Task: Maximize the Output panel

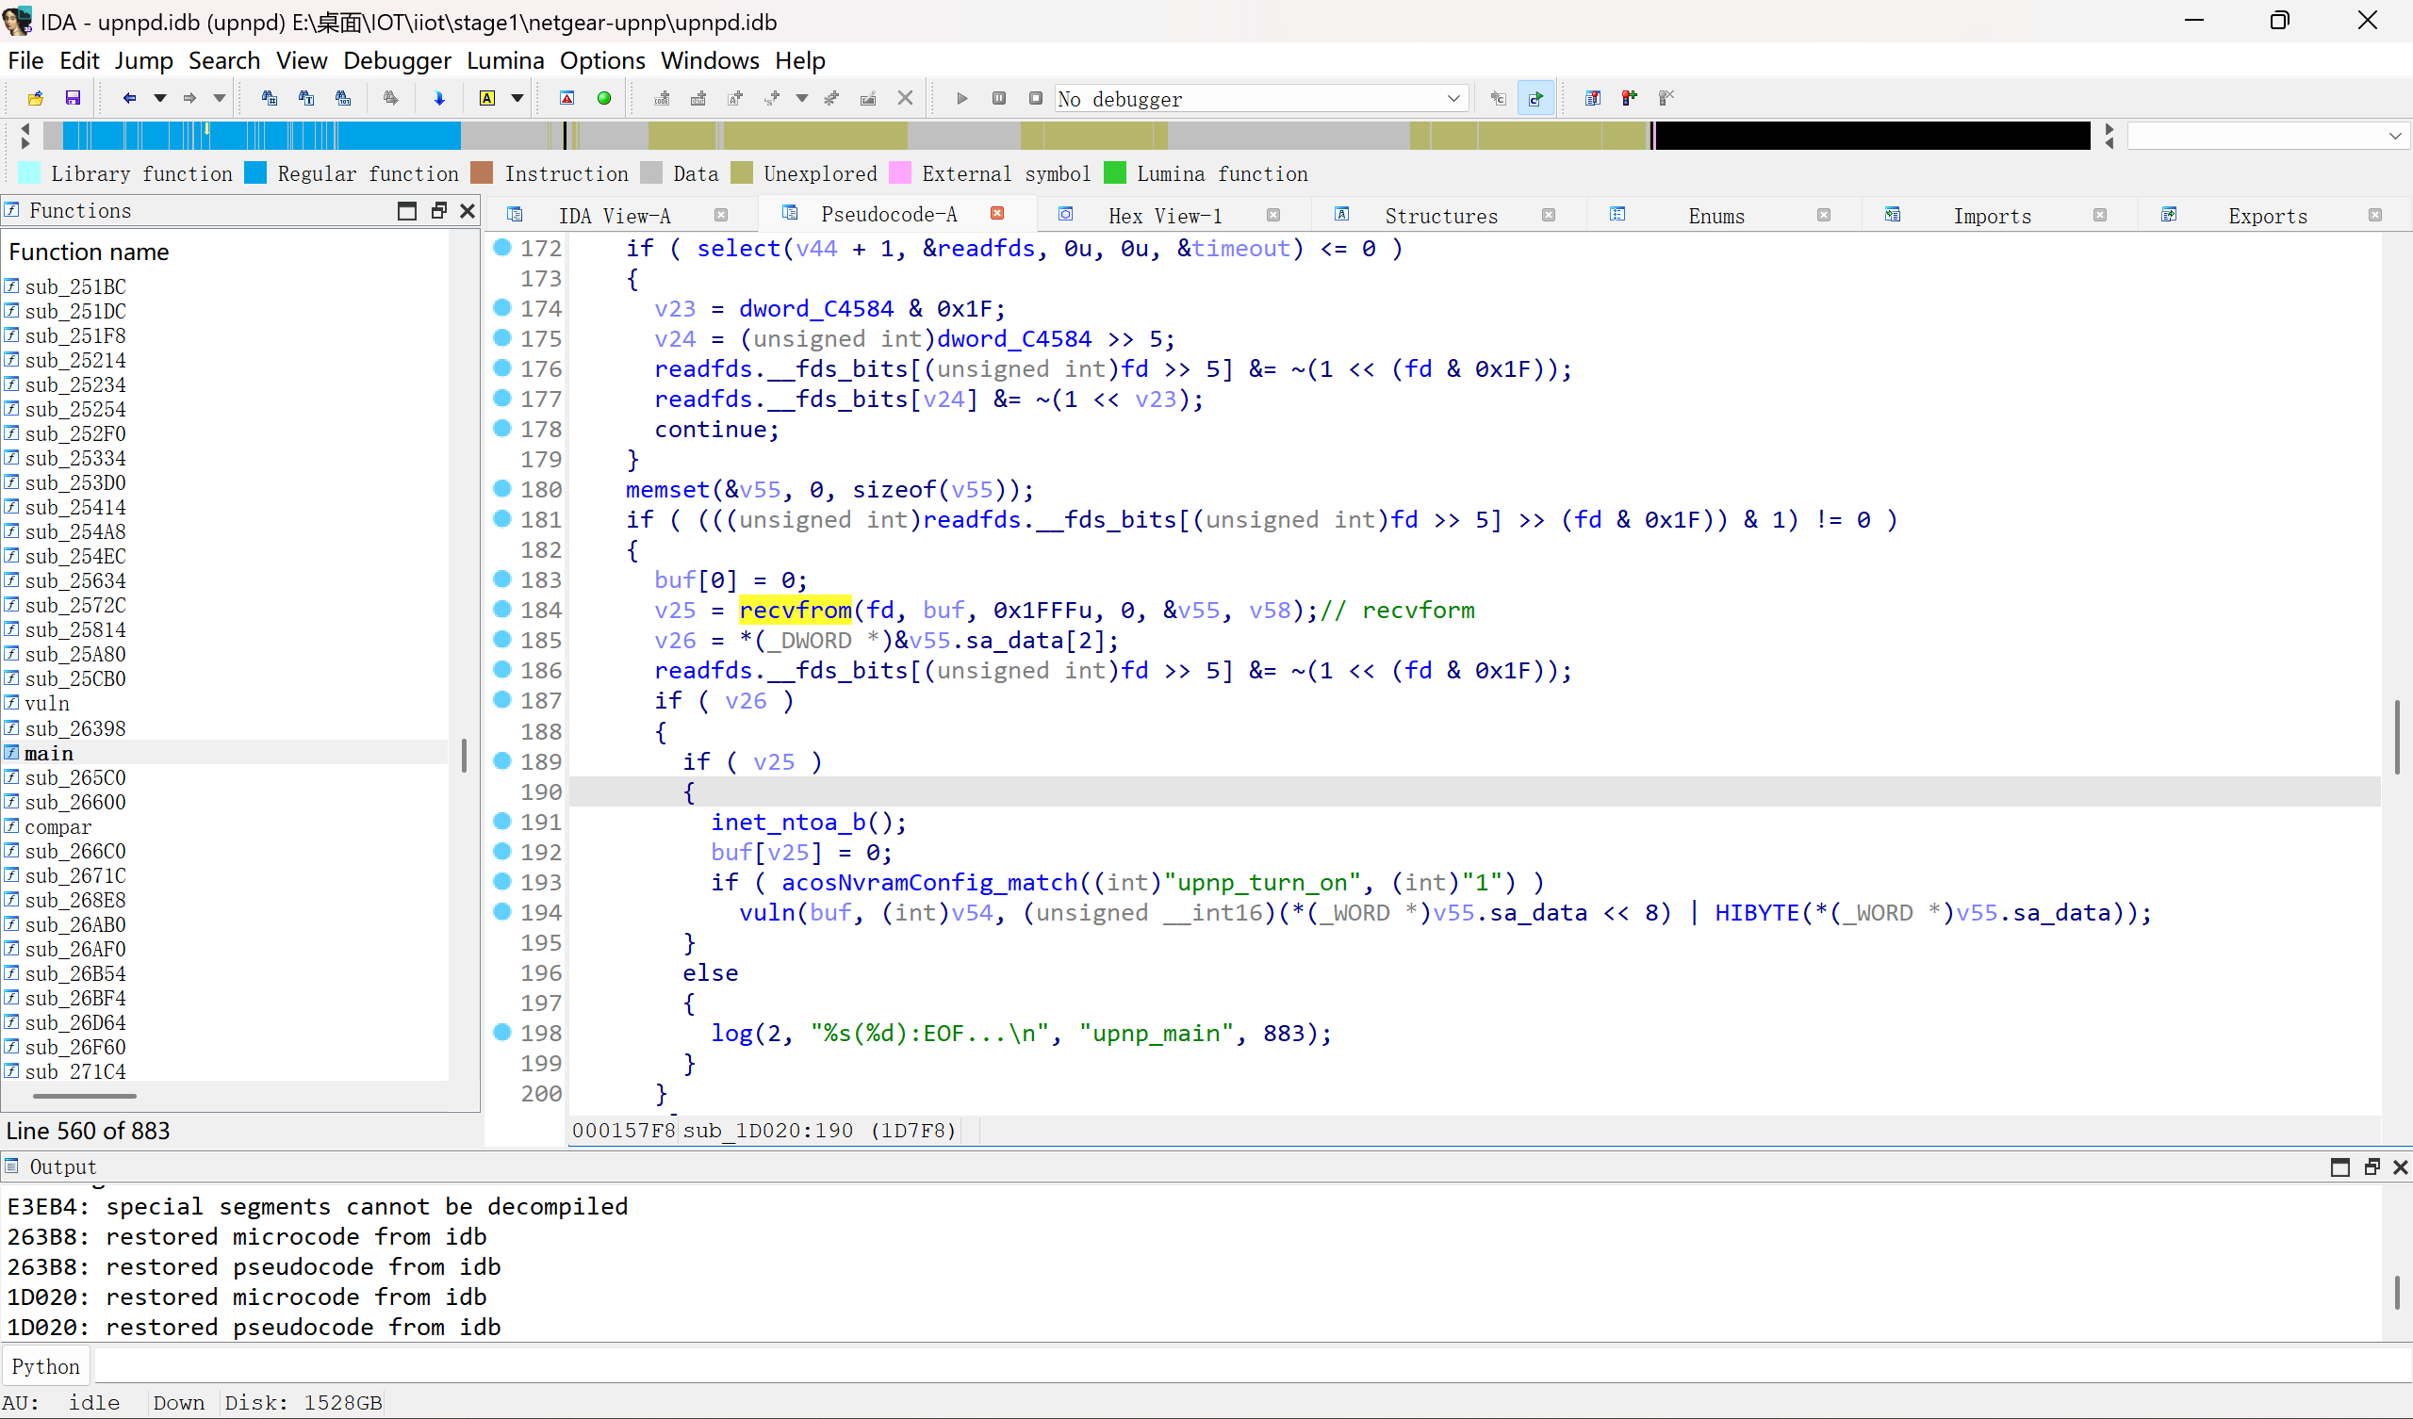Action: [2340, 1166]
